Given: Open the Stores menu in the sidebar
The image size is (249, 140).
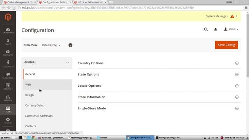Looking at the screenshot, I should click(8, 110).
